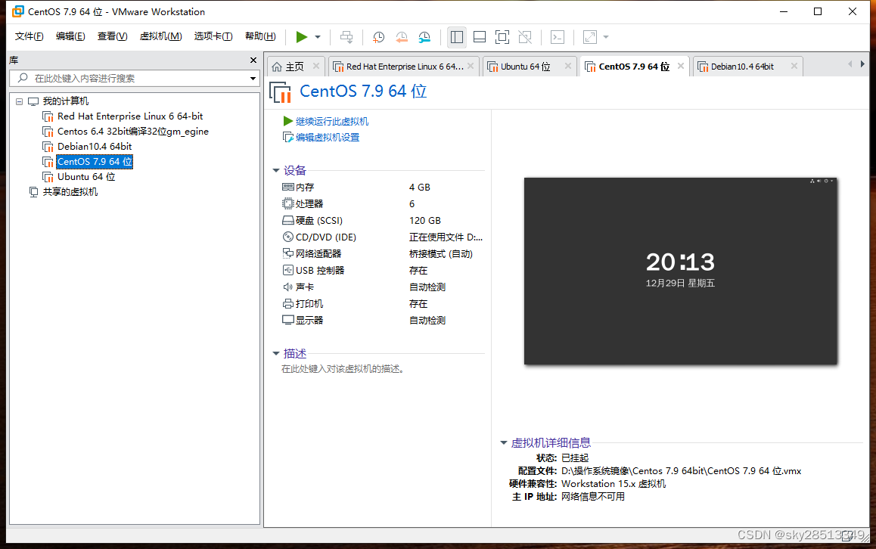
Task: Close the Debian10.4 64bit tab
Action: tap(794, 66)
